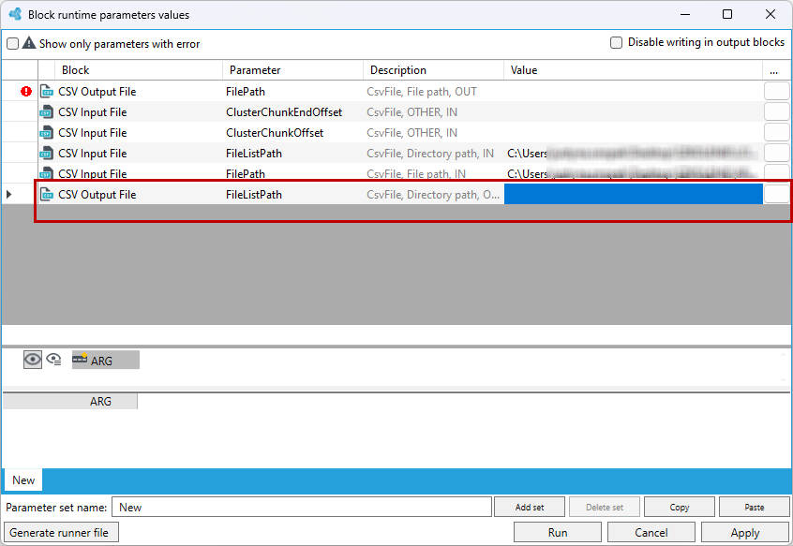The height and width of the screenshot is (546, 793).
Task: Select the ARG tag with the yellow-dot icon
Action: click(106, 361)
